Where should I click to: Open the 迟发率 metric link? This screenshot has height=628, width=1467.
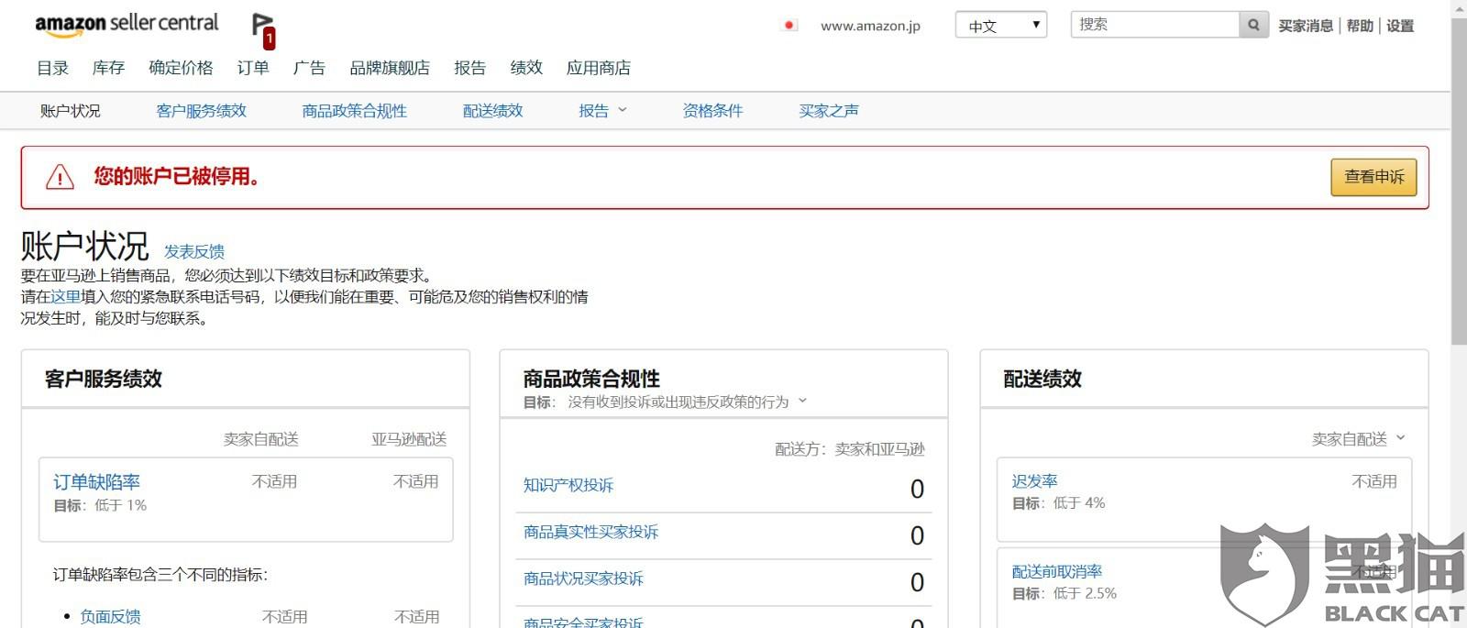coord(1034,481)
